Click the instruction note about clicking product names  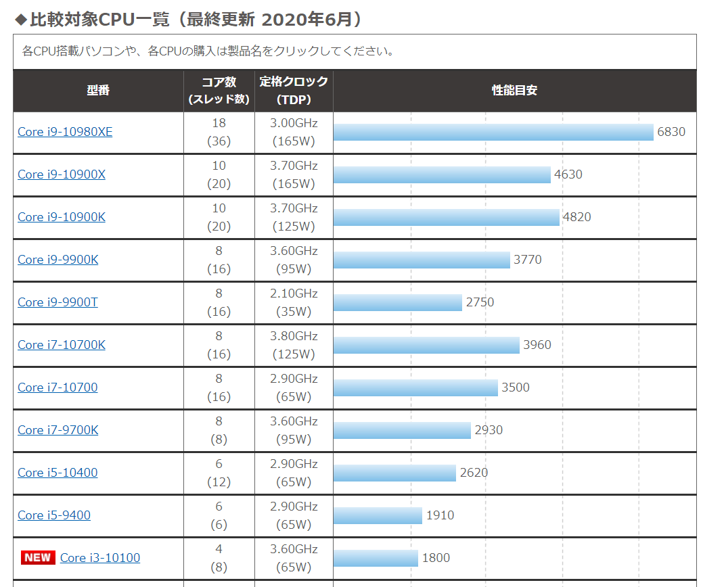click(x=208, y=51)
